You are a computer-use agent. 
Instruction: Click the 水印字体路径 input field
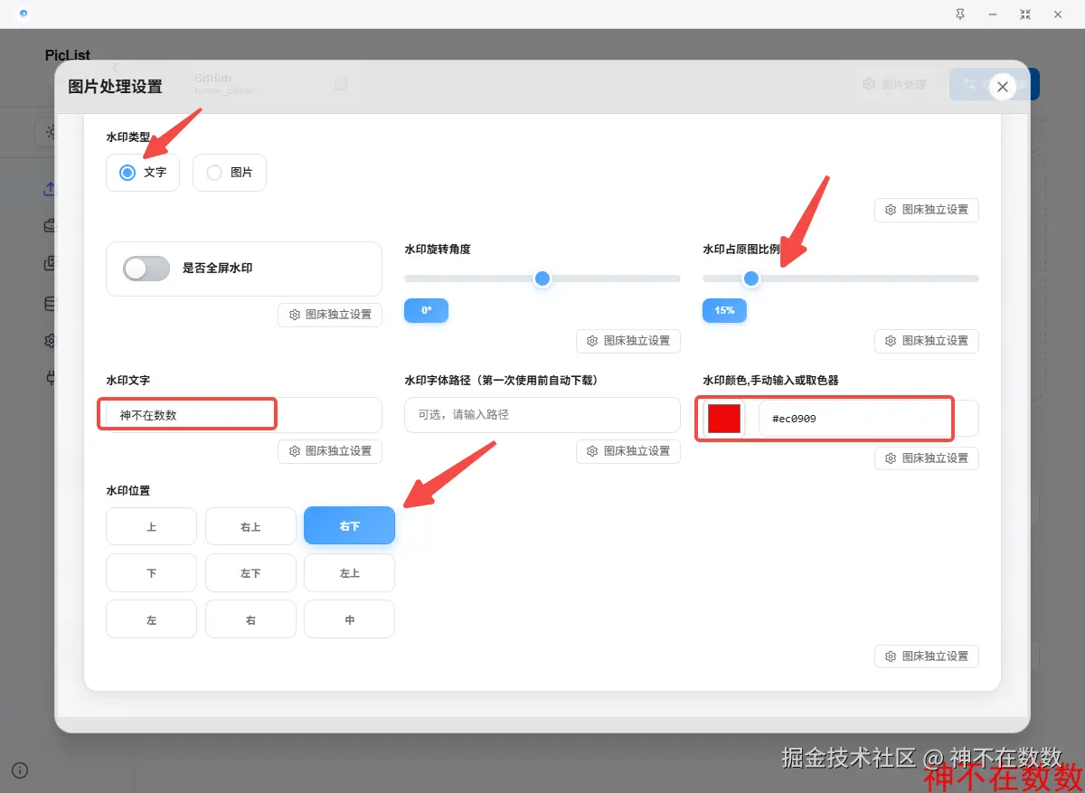[x=542, y=415]
